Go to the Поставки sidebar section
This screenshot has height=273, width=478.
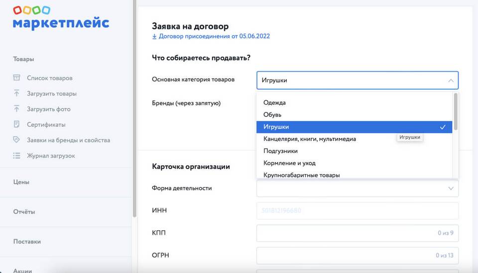(27, 242)
